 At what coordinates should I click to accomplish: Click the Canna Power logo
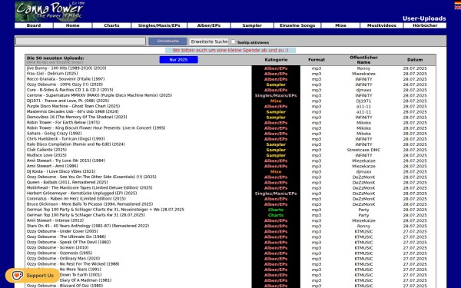[x=50, y=12]
